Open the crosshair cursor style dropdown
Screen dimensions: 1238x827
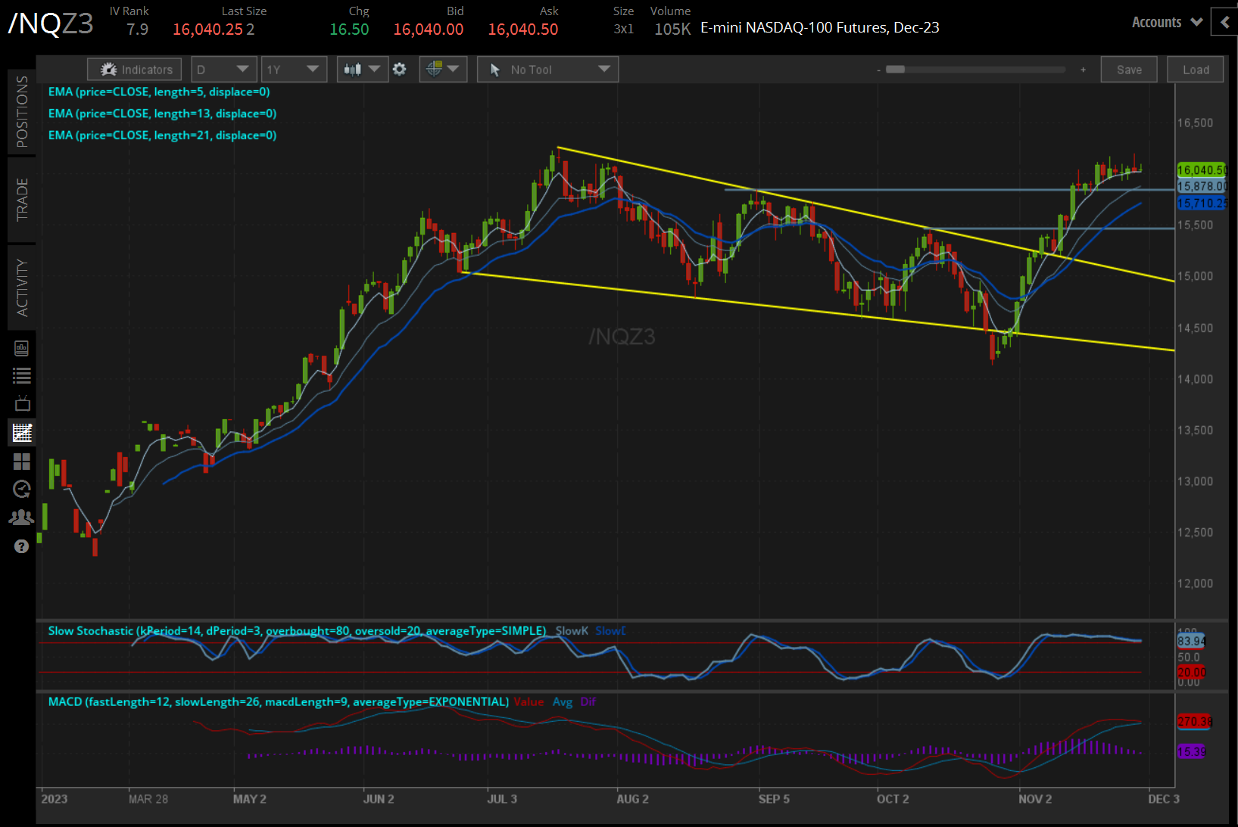pos(443,70)
